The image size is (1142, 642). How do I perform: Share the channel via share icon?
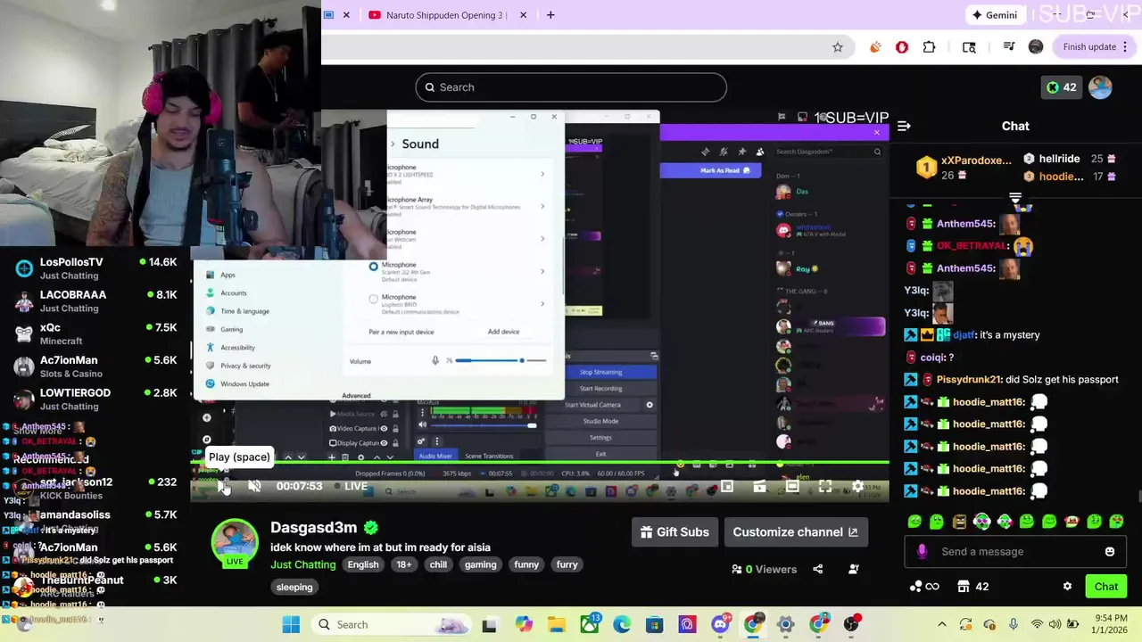817,569
